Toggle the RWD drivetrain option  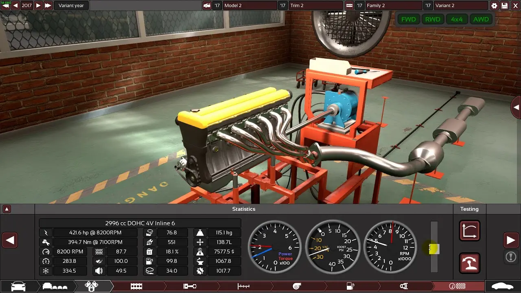click(x=433, y=19)
